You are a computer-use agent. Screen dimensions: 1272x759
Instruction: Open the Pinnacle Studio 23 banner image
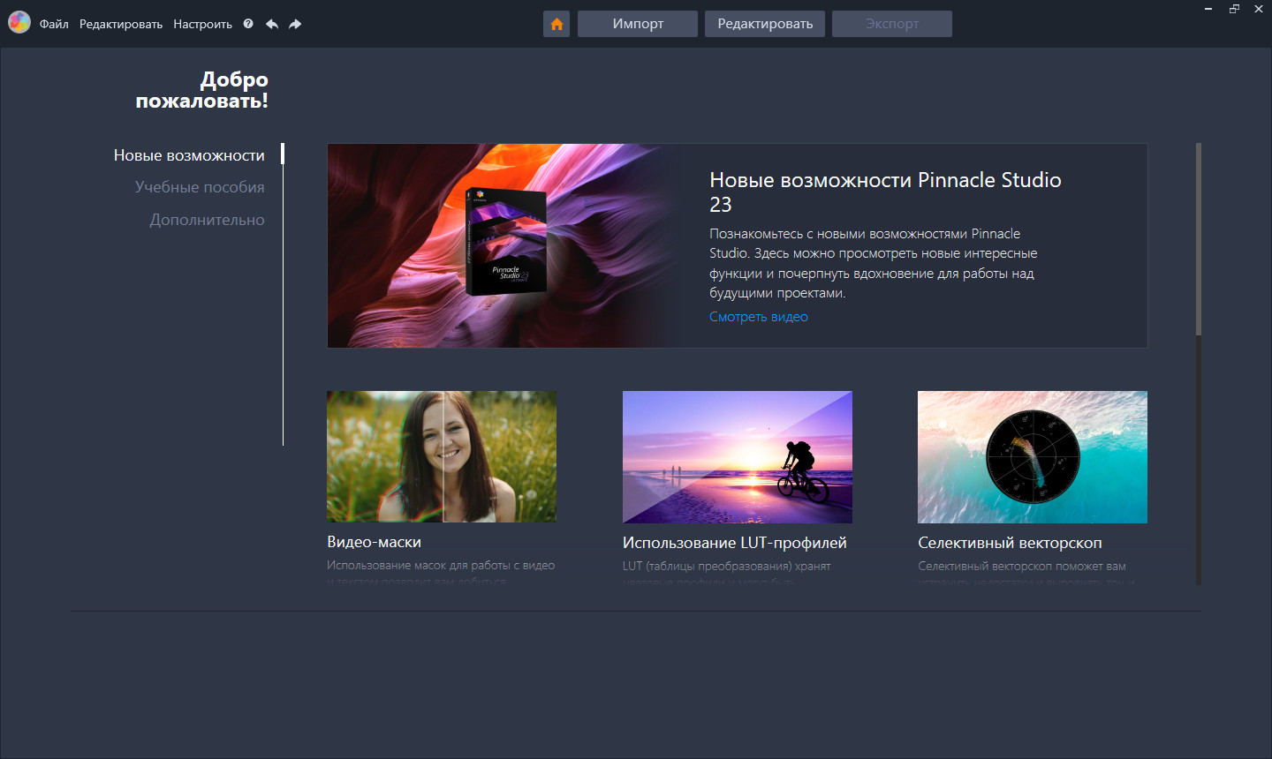pos(504,245)
